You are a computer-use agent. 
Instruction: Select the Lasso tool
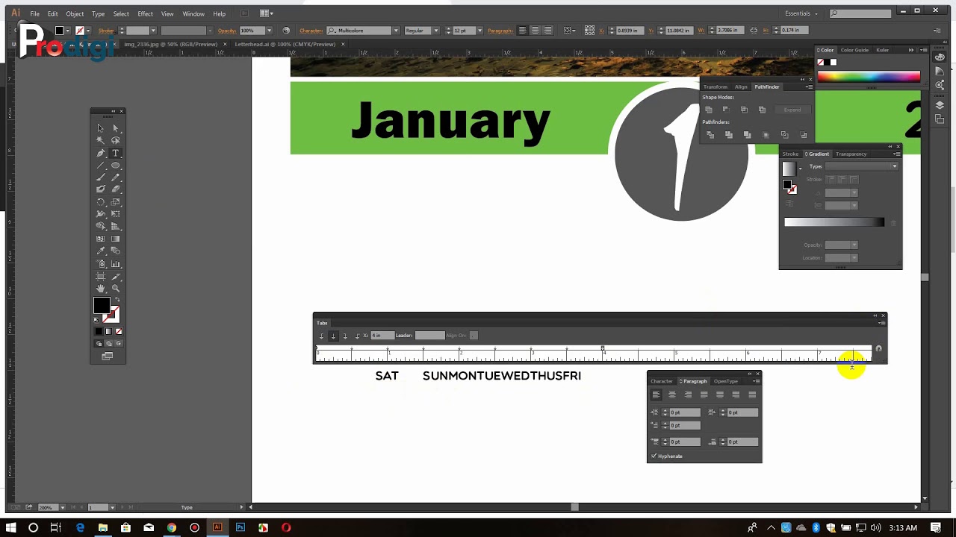tap(116, 140)
